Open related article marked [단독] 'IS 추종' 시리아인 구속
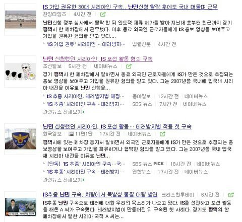Viewport: 242px width, 222px height. 86,164
